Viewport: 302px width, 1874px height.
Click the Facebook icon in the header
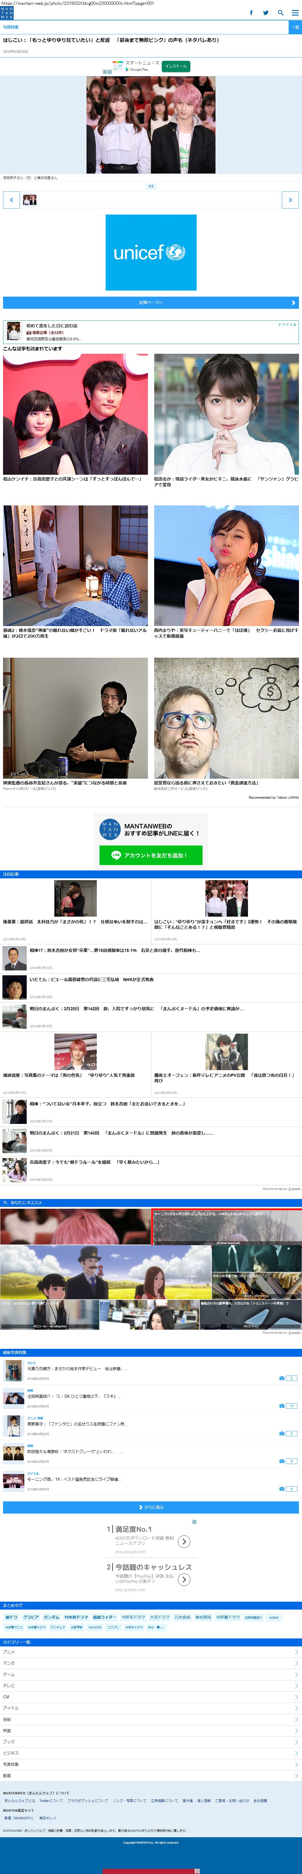tap(251, 12)
